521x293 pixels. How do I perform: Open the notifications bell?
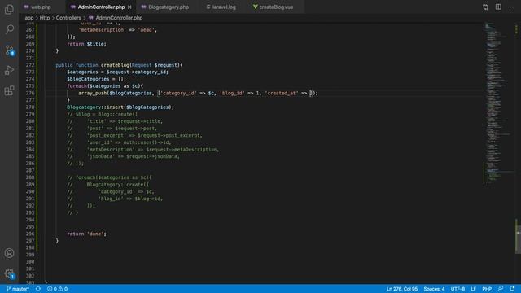pyautogui.click(x=512, y=289)
